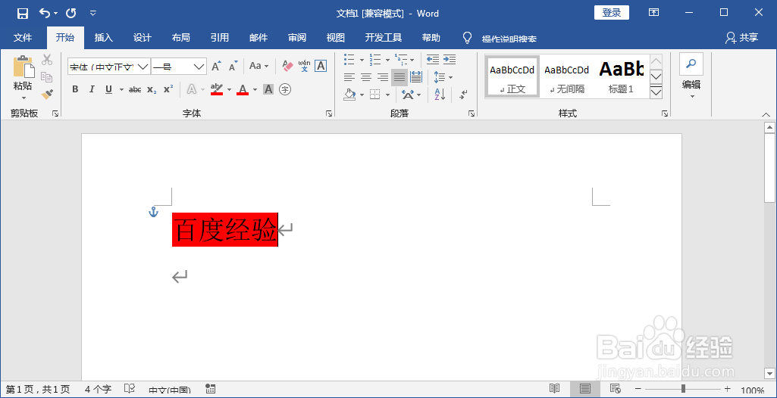Toggle italic formatting
Viewport: 777px width, 398px height.
[x=92, y=89]
